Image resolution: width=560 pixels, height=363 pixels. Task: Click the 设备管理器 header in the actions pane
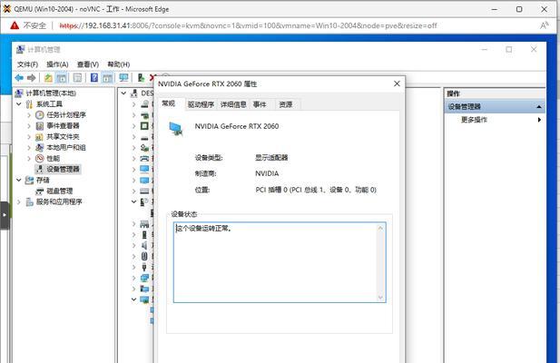pos(495,107)
